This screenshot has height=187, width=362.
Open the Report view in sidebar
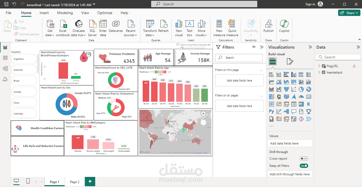(x=5, y=47)
